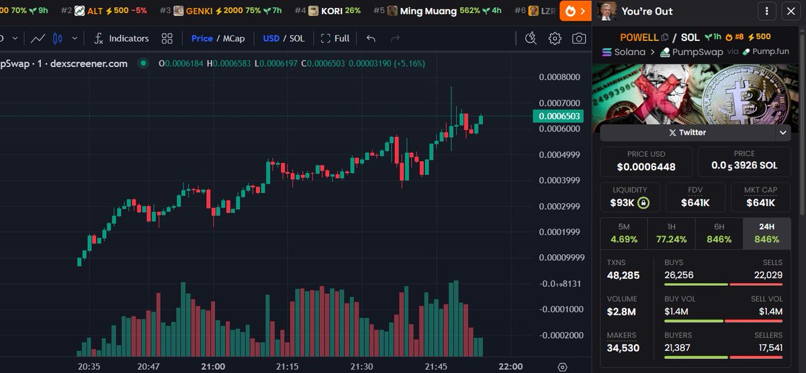Select the 24H stats tab
The image size is (806, 373).
coord(766,233)
